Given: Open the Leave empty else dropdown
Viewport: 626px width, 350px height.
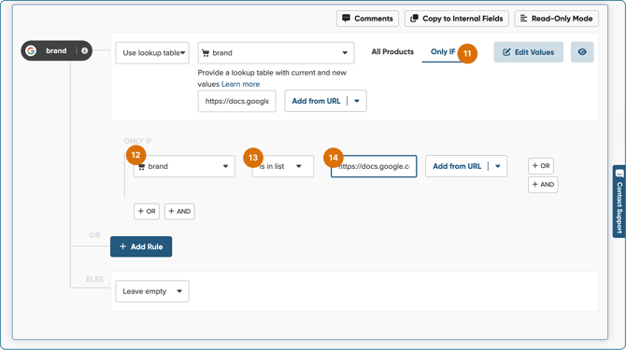Looking at the screenshot, I should pos(152,291).
